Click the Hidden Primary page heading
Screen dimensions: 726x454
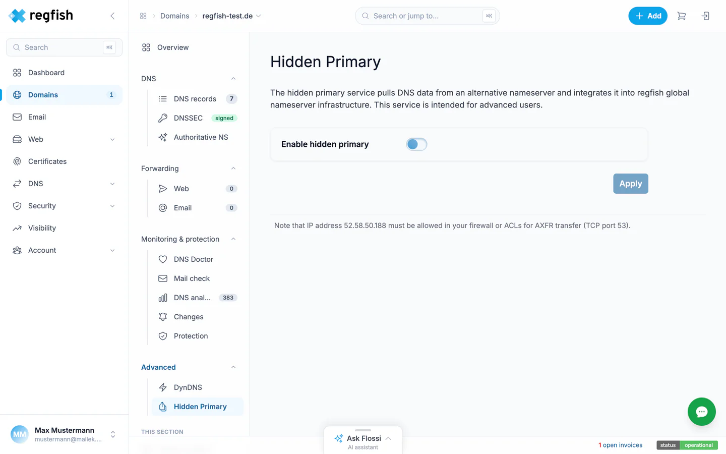(x=326, y=62)
